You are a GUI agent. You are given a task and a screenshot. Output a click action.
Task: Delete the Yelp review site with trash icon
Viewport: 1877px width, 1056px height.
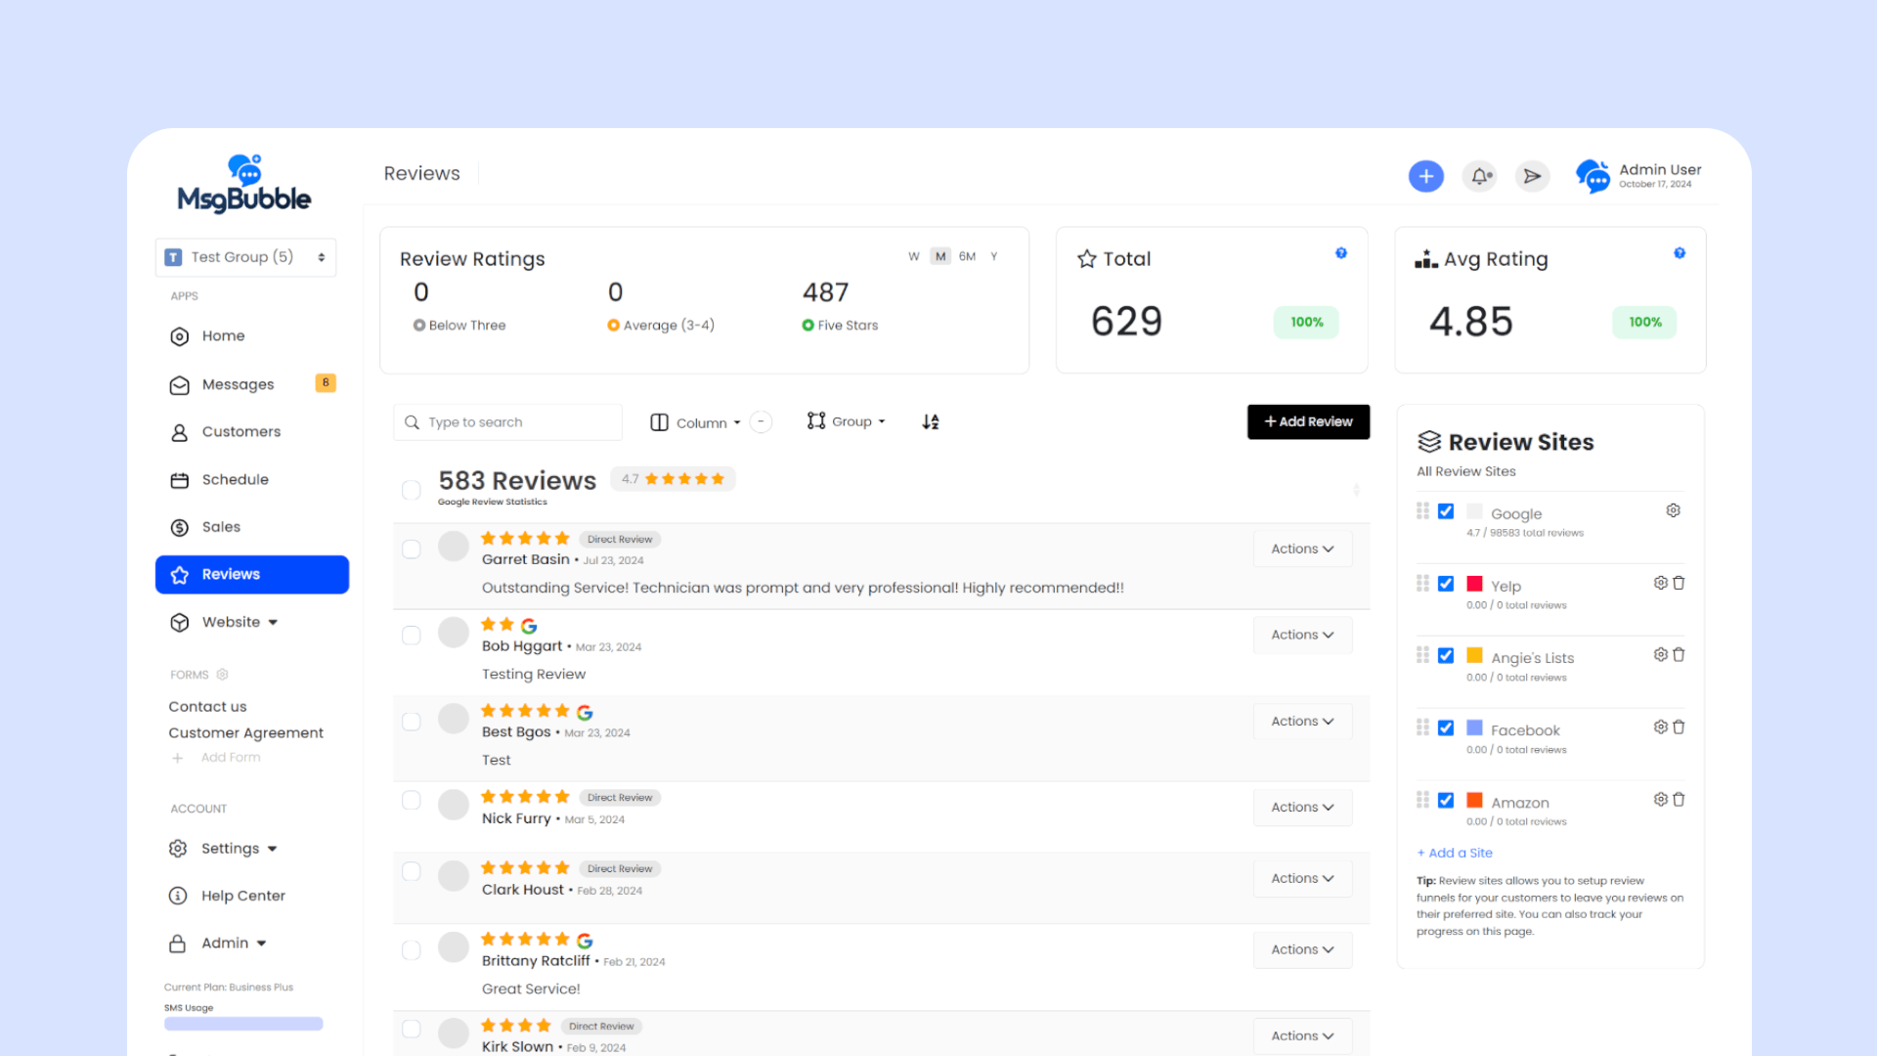1679,583
